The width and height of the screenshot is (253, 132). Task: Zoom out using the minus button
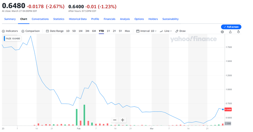pos(115,120)
